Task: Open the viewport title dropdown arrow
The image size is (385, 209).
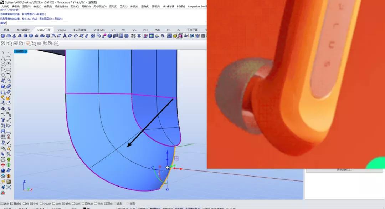Action: [x=26, y=51]
